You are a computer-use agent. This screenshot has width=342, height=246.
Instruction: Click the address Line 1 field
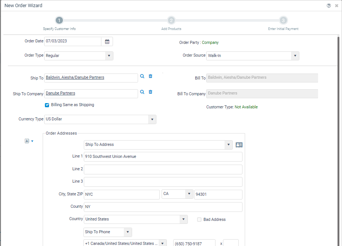click(x=163, y=157)
